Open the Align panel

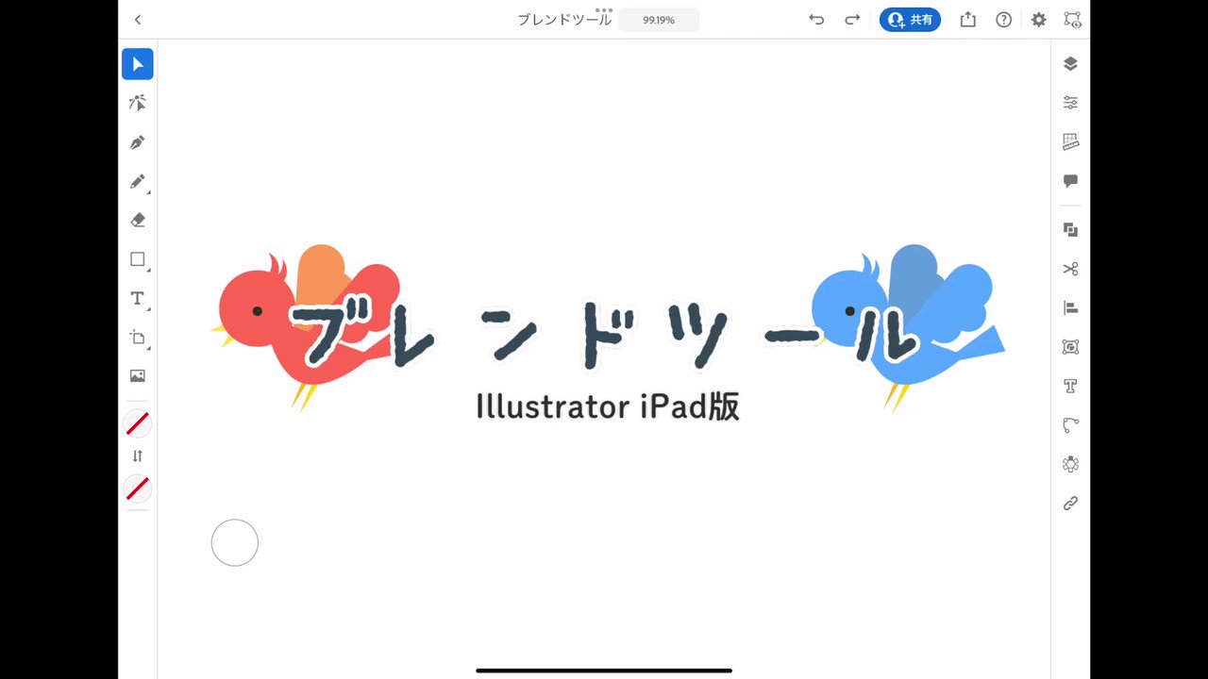1070,307
